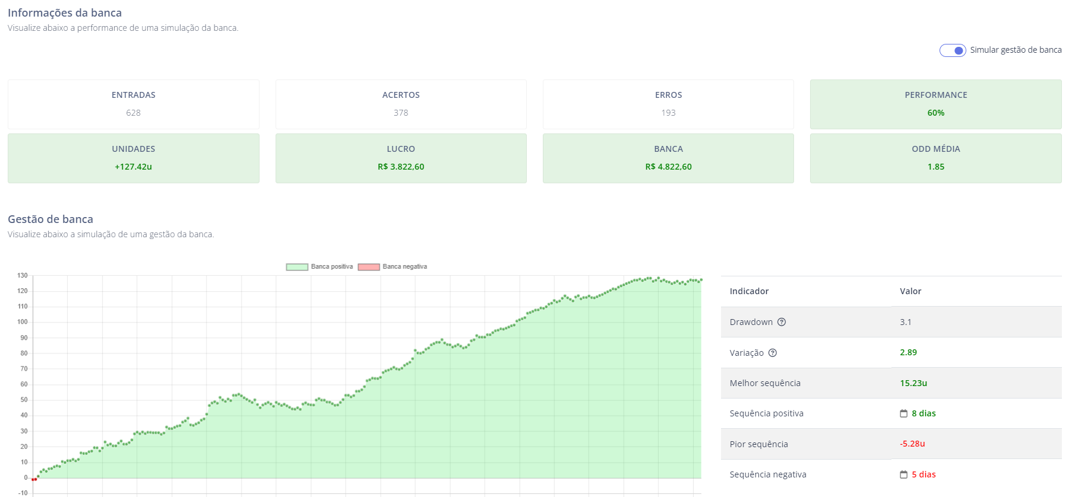Click the Sequência positiva row label
Image resolution: width=1072 pixels, height=497 pixels.
(767, 413)
